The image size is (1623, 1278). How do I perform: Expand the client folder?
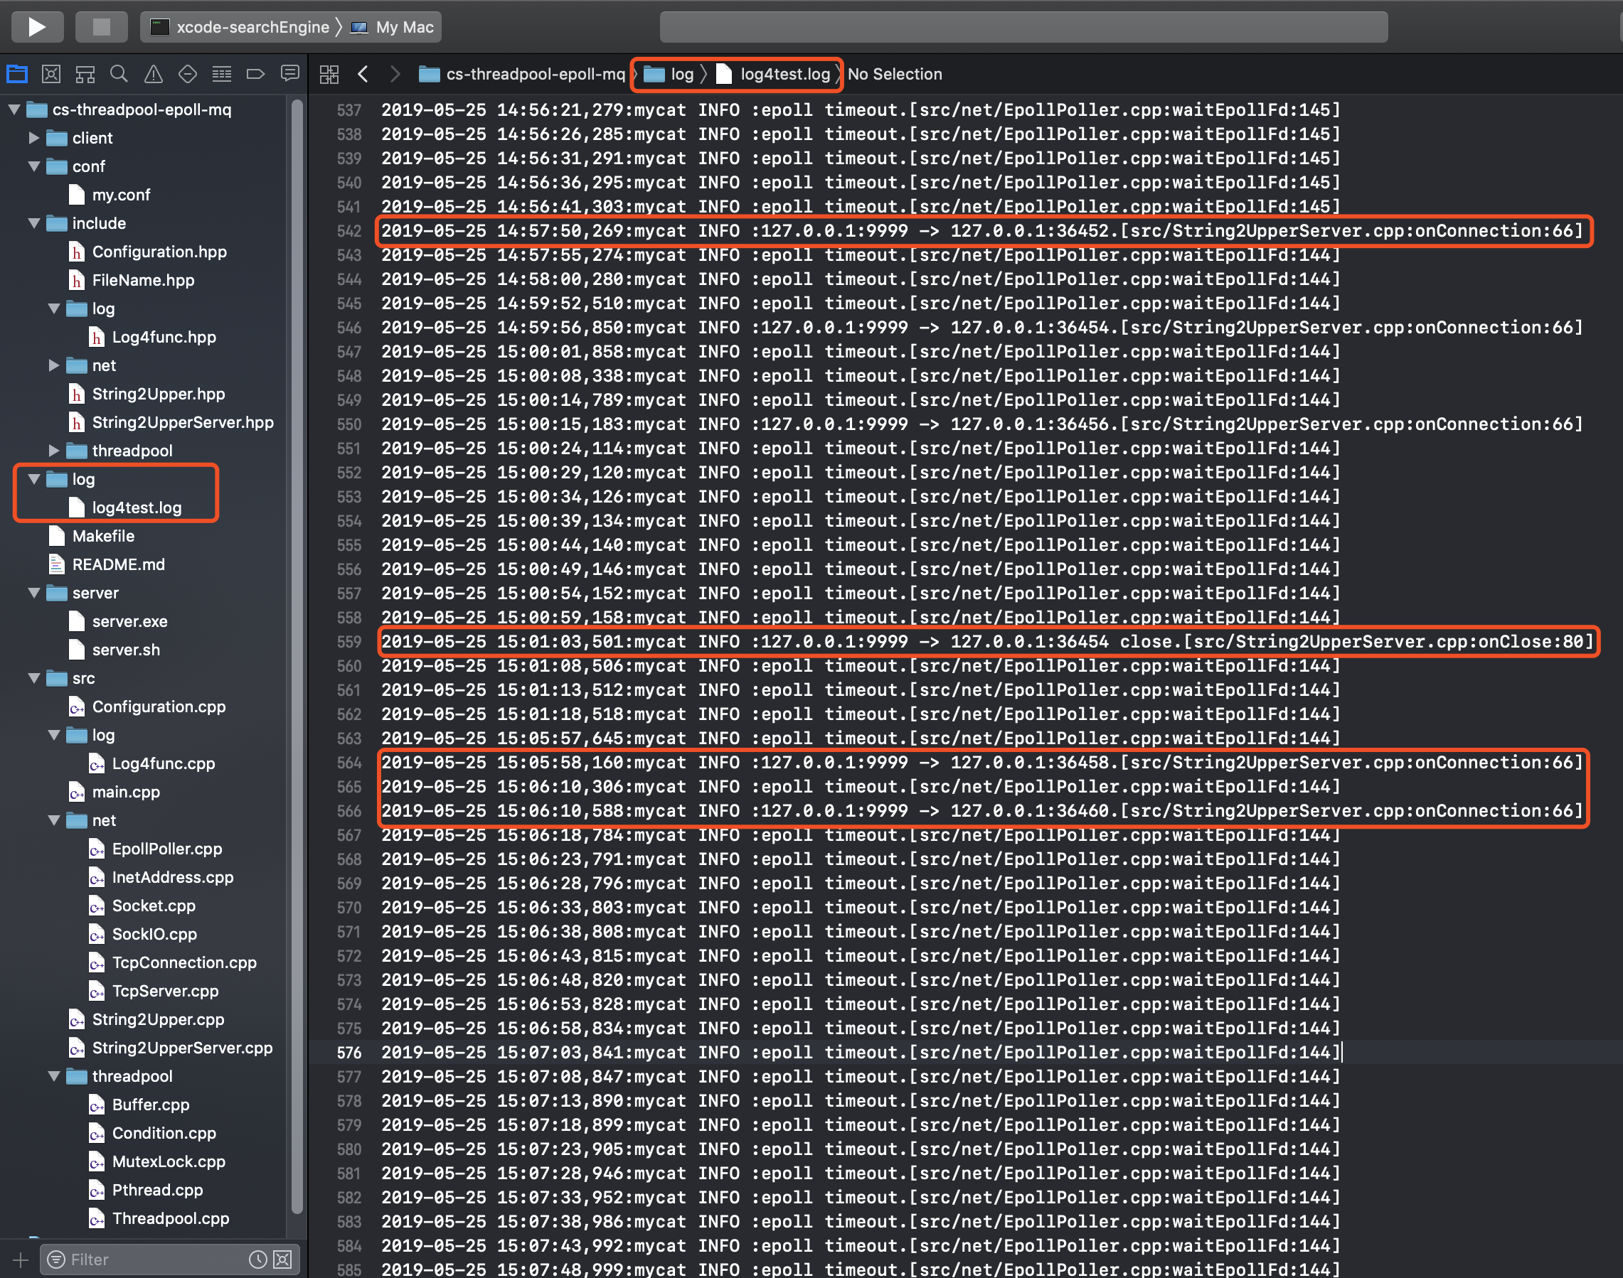33,138
